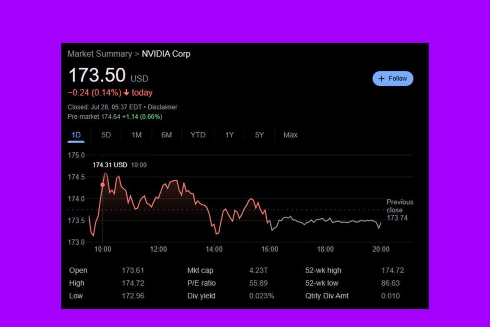Select the 1D chart range tab
The image size is (490, 327).
tap(76, 135)
